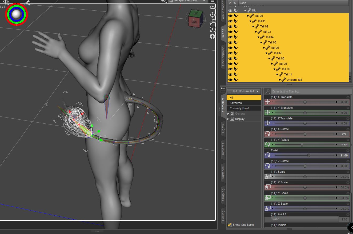The image size is (353, 234).
Task: Open the gear settings for X Translate
Action: coord(348,97)
